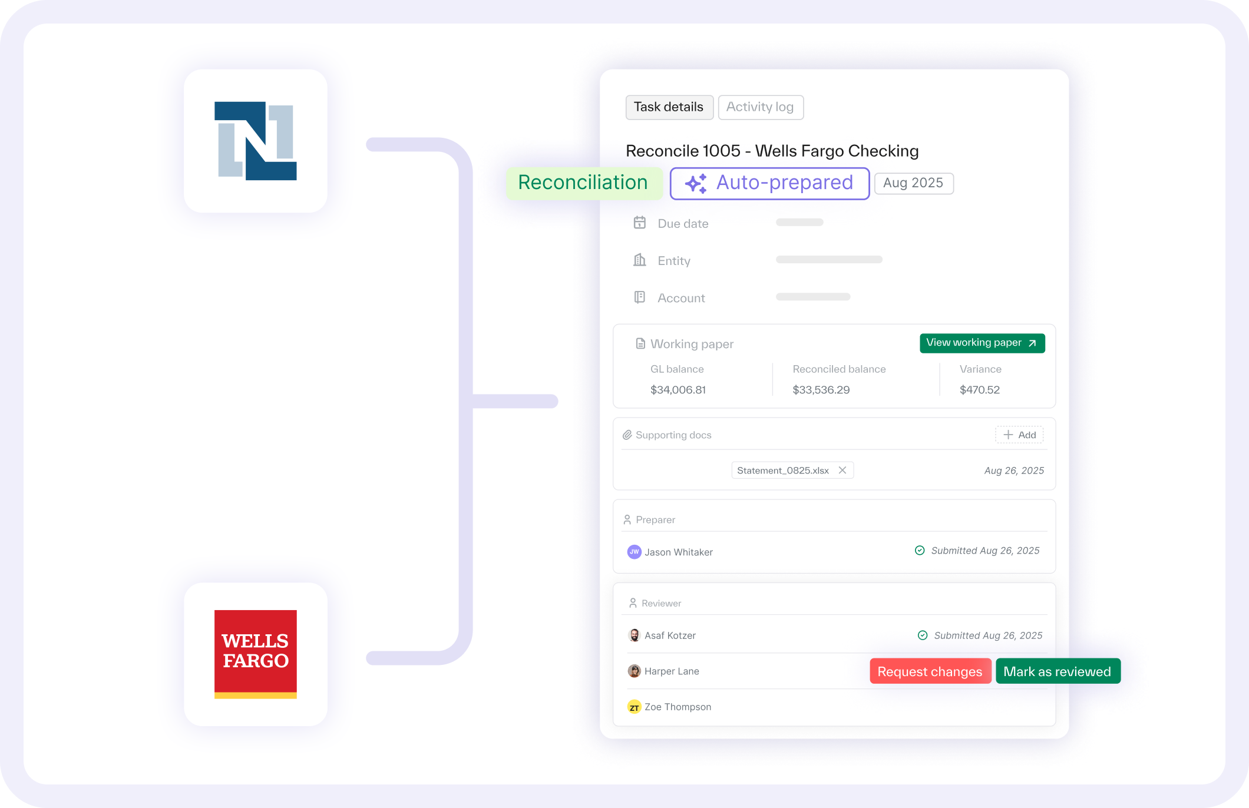This screenshot has height=808, width=1249.
Task: Click the green Reconciliation label
Action: point(583,183)
